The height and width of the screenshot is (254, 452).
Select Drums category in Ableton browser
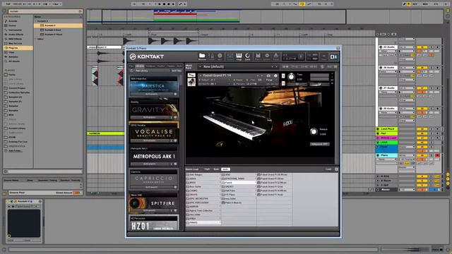click(12, 25)
